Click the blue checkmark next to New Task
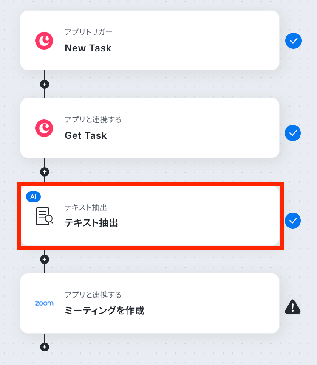This screenshot has height=365, width=317. click(x=294, y=41)
